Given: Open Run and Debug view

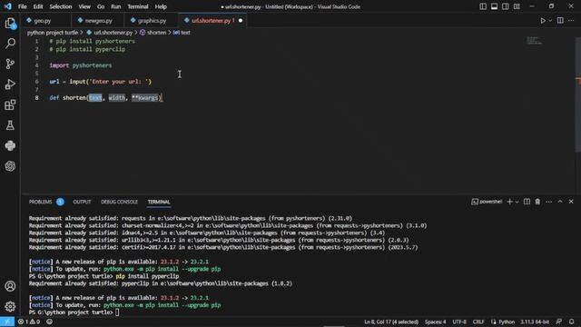Looking at the screenshot, I should click(x=10, y=84).
